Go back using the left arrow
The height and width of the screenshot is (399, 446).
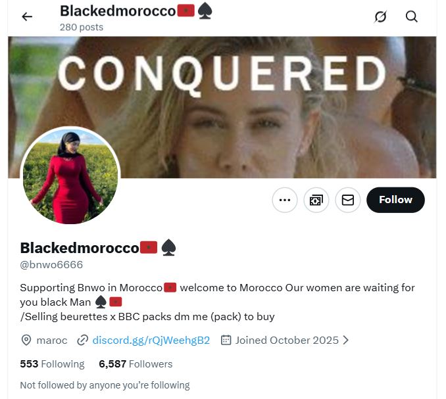point(27,16)
